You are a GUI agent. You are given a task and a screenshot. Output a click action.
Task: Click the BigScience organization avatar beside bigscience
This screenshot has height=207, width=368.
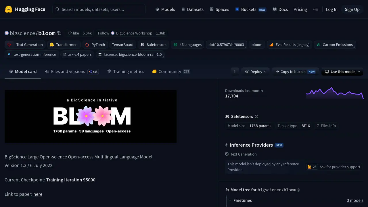coord(7,33)
